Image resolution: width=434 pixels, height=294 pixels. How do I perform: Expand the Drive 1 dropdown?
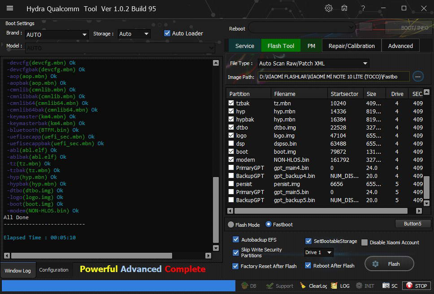(330, 253)
